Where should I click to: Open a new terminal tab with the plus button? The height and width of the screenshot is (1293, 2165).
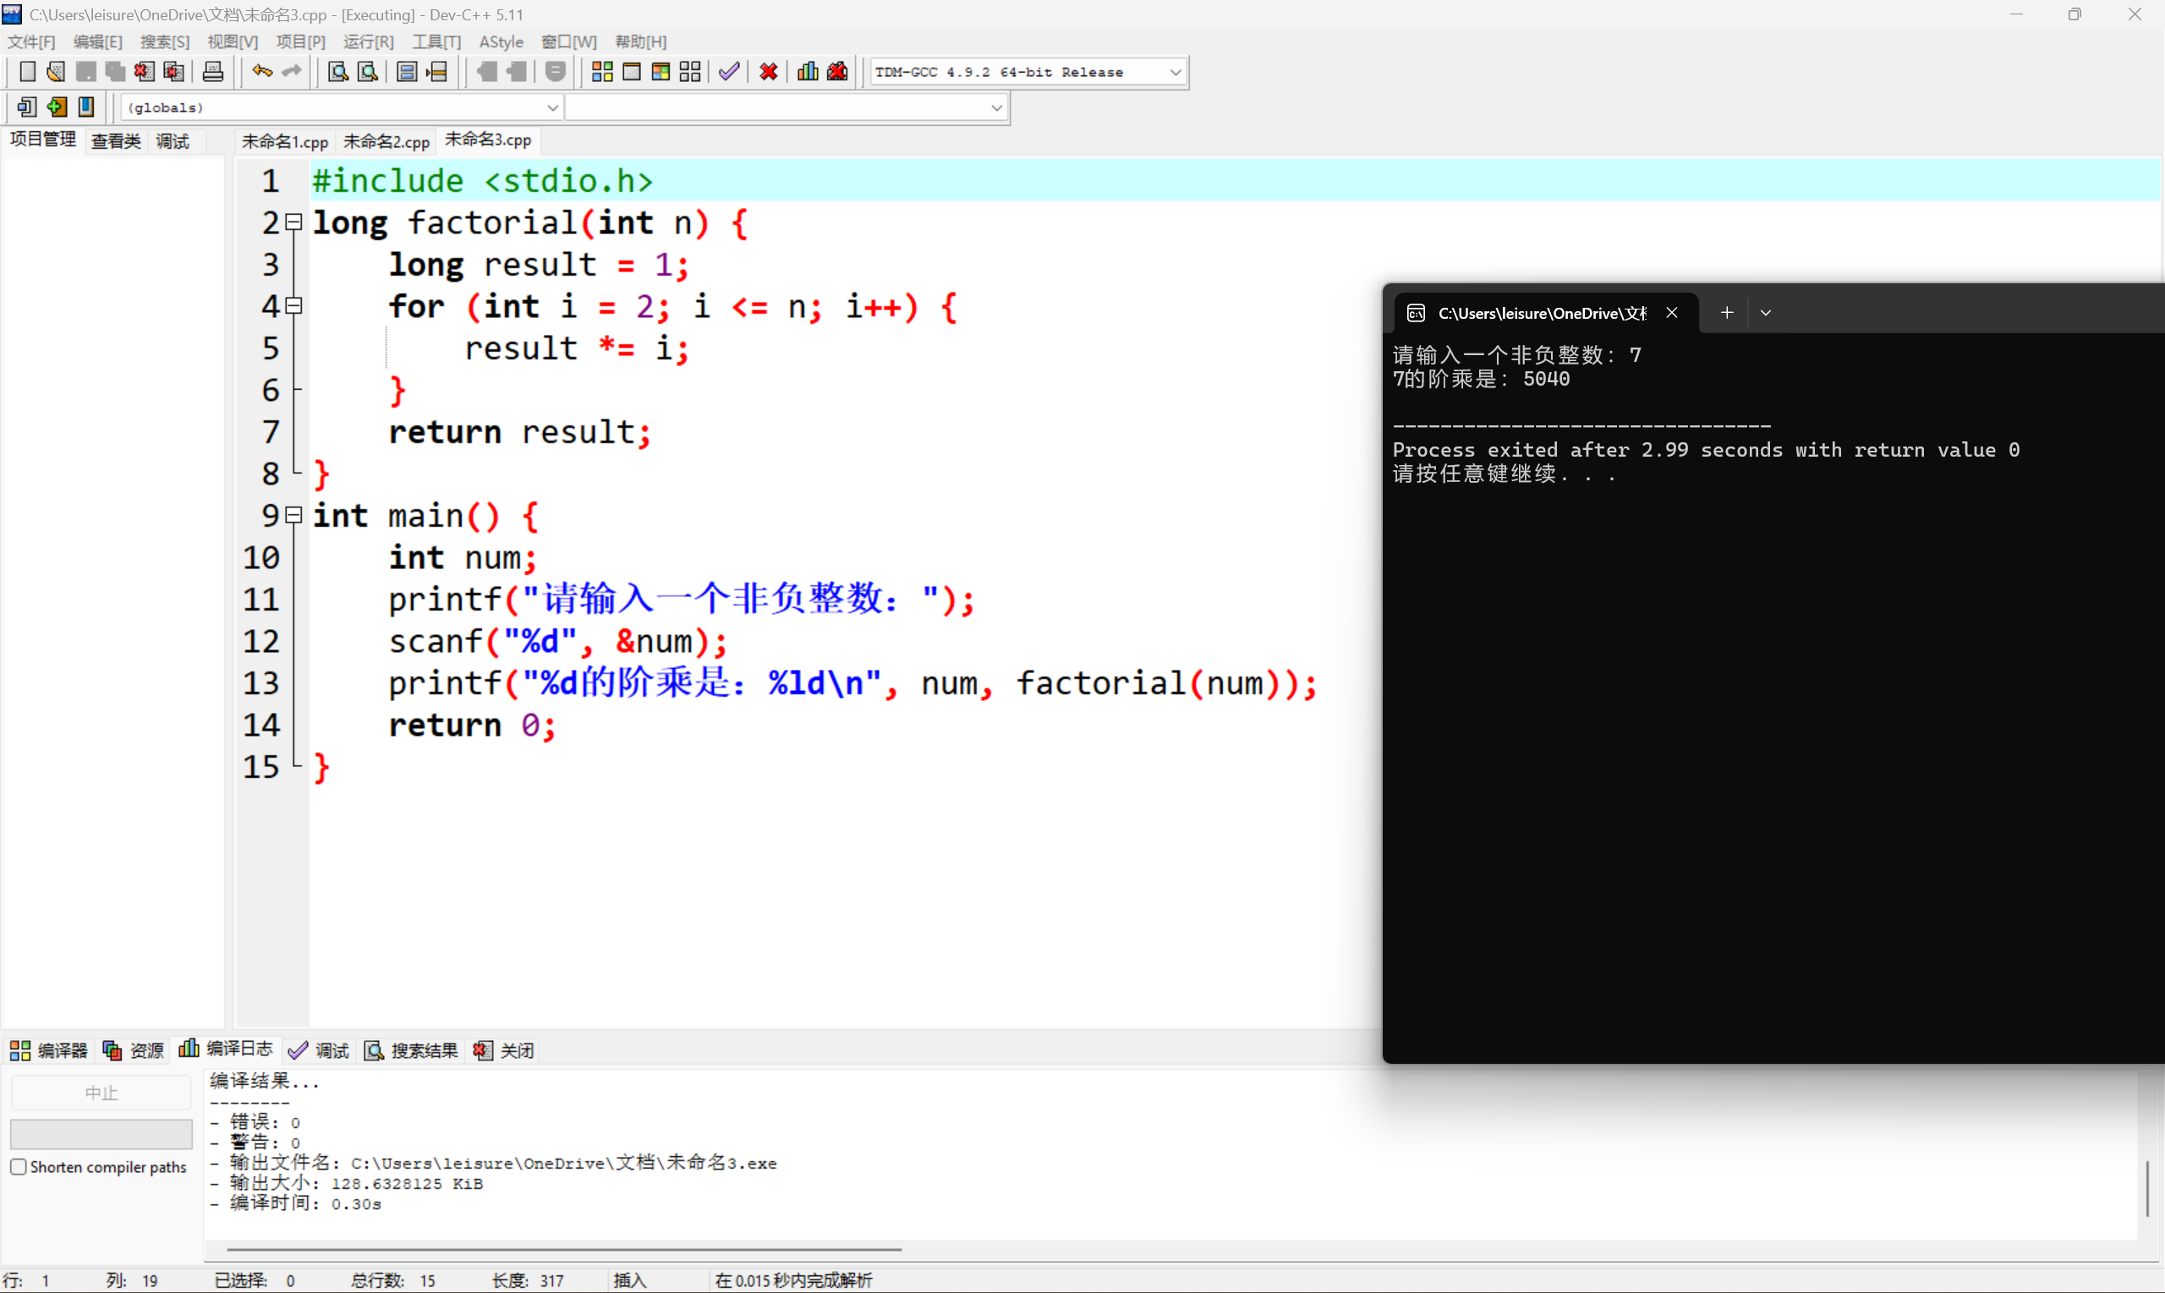point(1728,312)
